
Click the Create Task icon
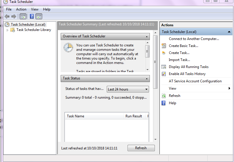[x=164, y=53]
